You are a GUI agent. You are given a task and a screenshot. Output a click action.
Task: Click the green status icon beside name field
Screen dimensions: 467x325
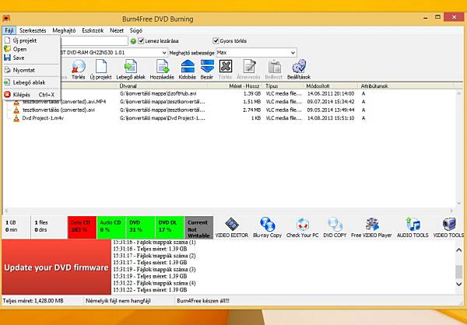pos(133,41)
